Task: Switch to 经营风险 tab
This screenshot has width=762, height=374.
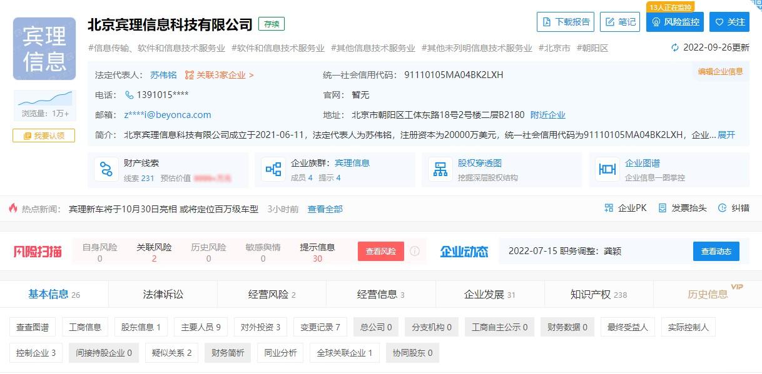Action: (272, 294)
